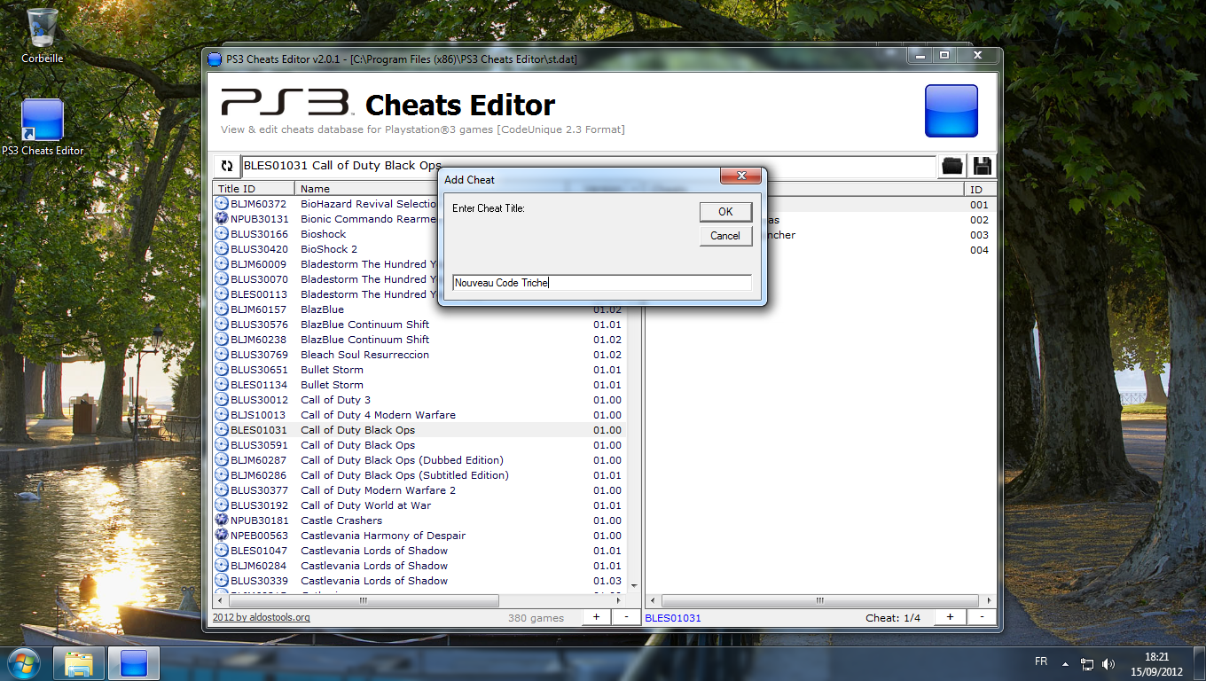Click disc icon beside BLES01047

[x=222, y=551]
